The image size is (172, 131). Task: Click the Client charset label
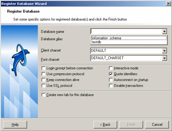click(51, 50)
